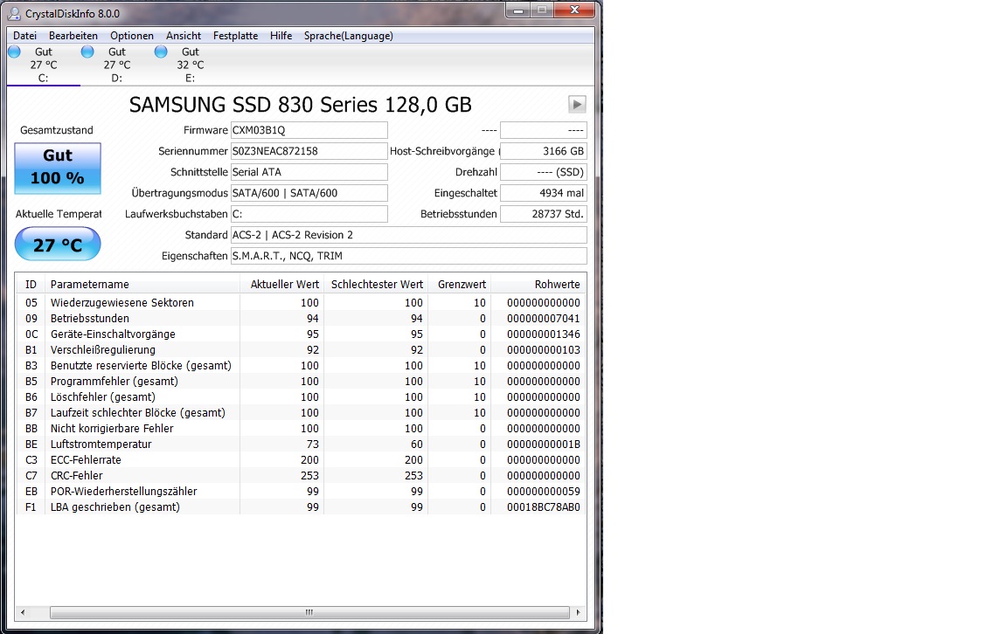Select the Geräte-Einschaltvorgänge row
This screenshot has height=634, width=1007.
click(301, 334)
